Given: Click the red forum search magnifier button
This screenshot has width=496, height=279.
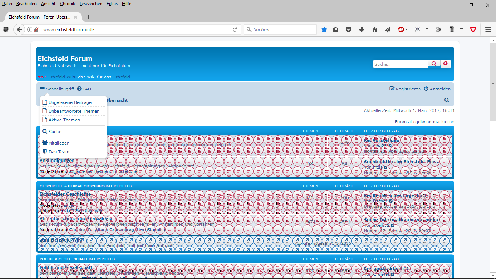Looking at the screenshot, I should click(434, 64).
